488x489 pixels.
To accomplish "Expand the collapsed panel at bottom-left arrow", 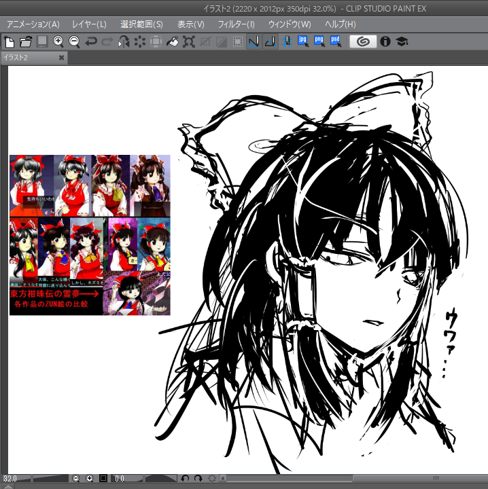I will [x=7, y=486].
